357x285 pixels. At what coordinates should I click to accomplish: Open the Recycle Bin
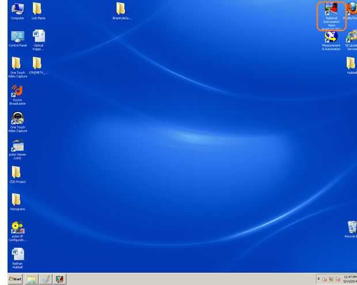tap(351, 229)
